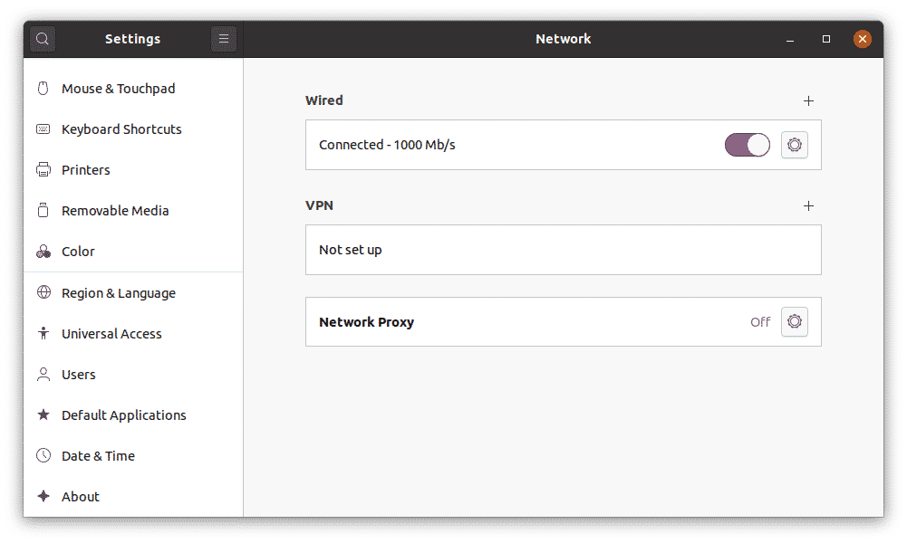Open Network Proxy gear settings

795,321
